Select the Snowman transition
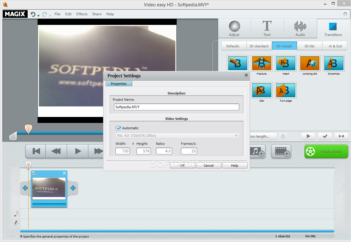The height and width of the screenshot is (242, 351). pos(334,63)
